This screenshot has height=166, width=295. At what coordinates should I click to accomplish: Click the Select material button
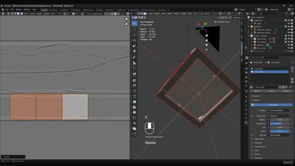click(271, 91)
